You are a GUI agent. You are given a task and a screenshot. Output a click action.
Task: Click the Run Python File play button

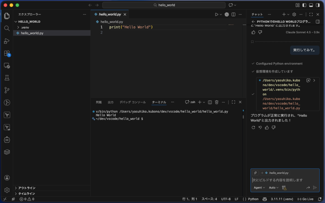click(x=216, y=14)
